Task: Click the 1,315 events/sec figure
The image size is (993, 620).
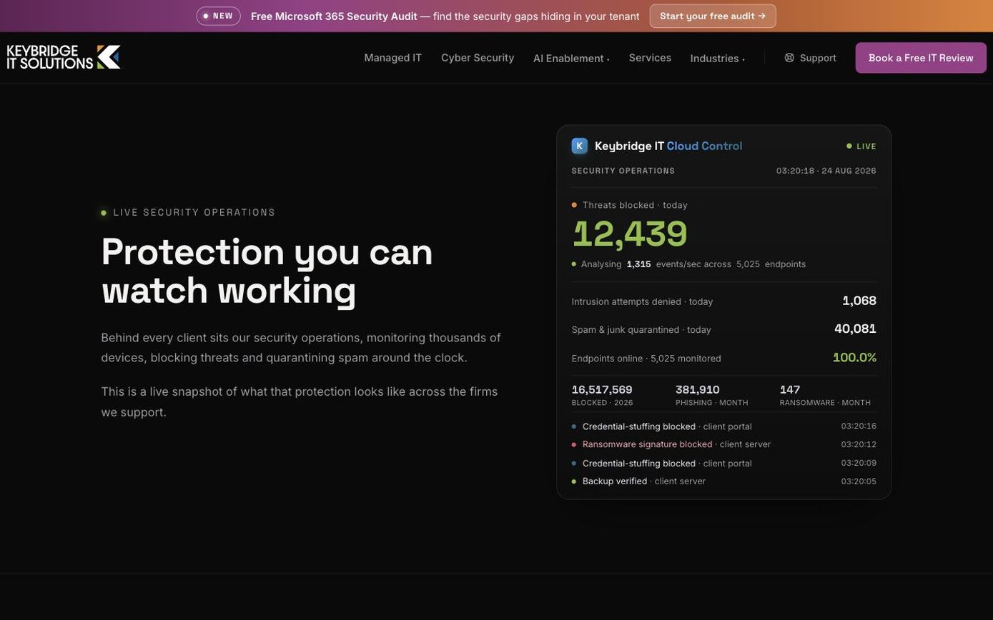Action: [638, 264]
